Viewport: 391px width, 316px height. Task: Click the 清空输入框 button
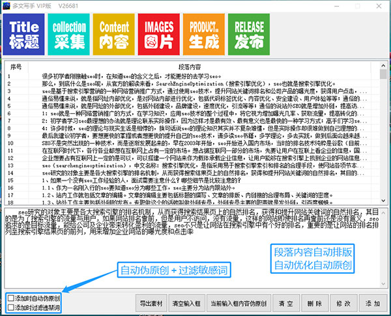click(187, 303)
